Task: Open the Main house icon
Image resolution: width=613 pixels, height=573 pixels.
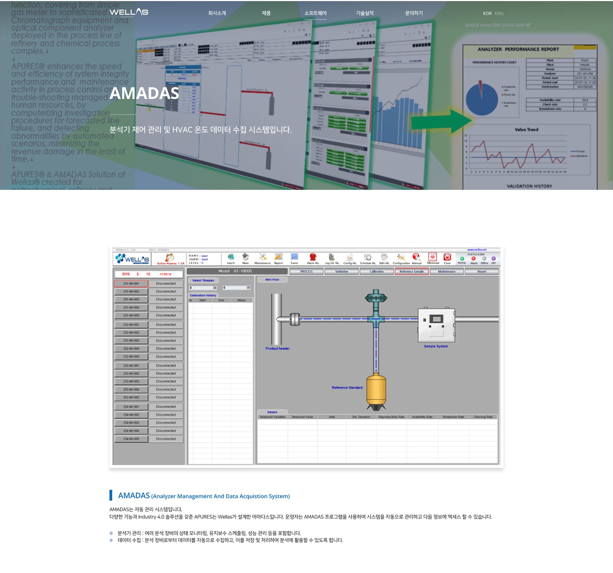Action: coord(246,257)
